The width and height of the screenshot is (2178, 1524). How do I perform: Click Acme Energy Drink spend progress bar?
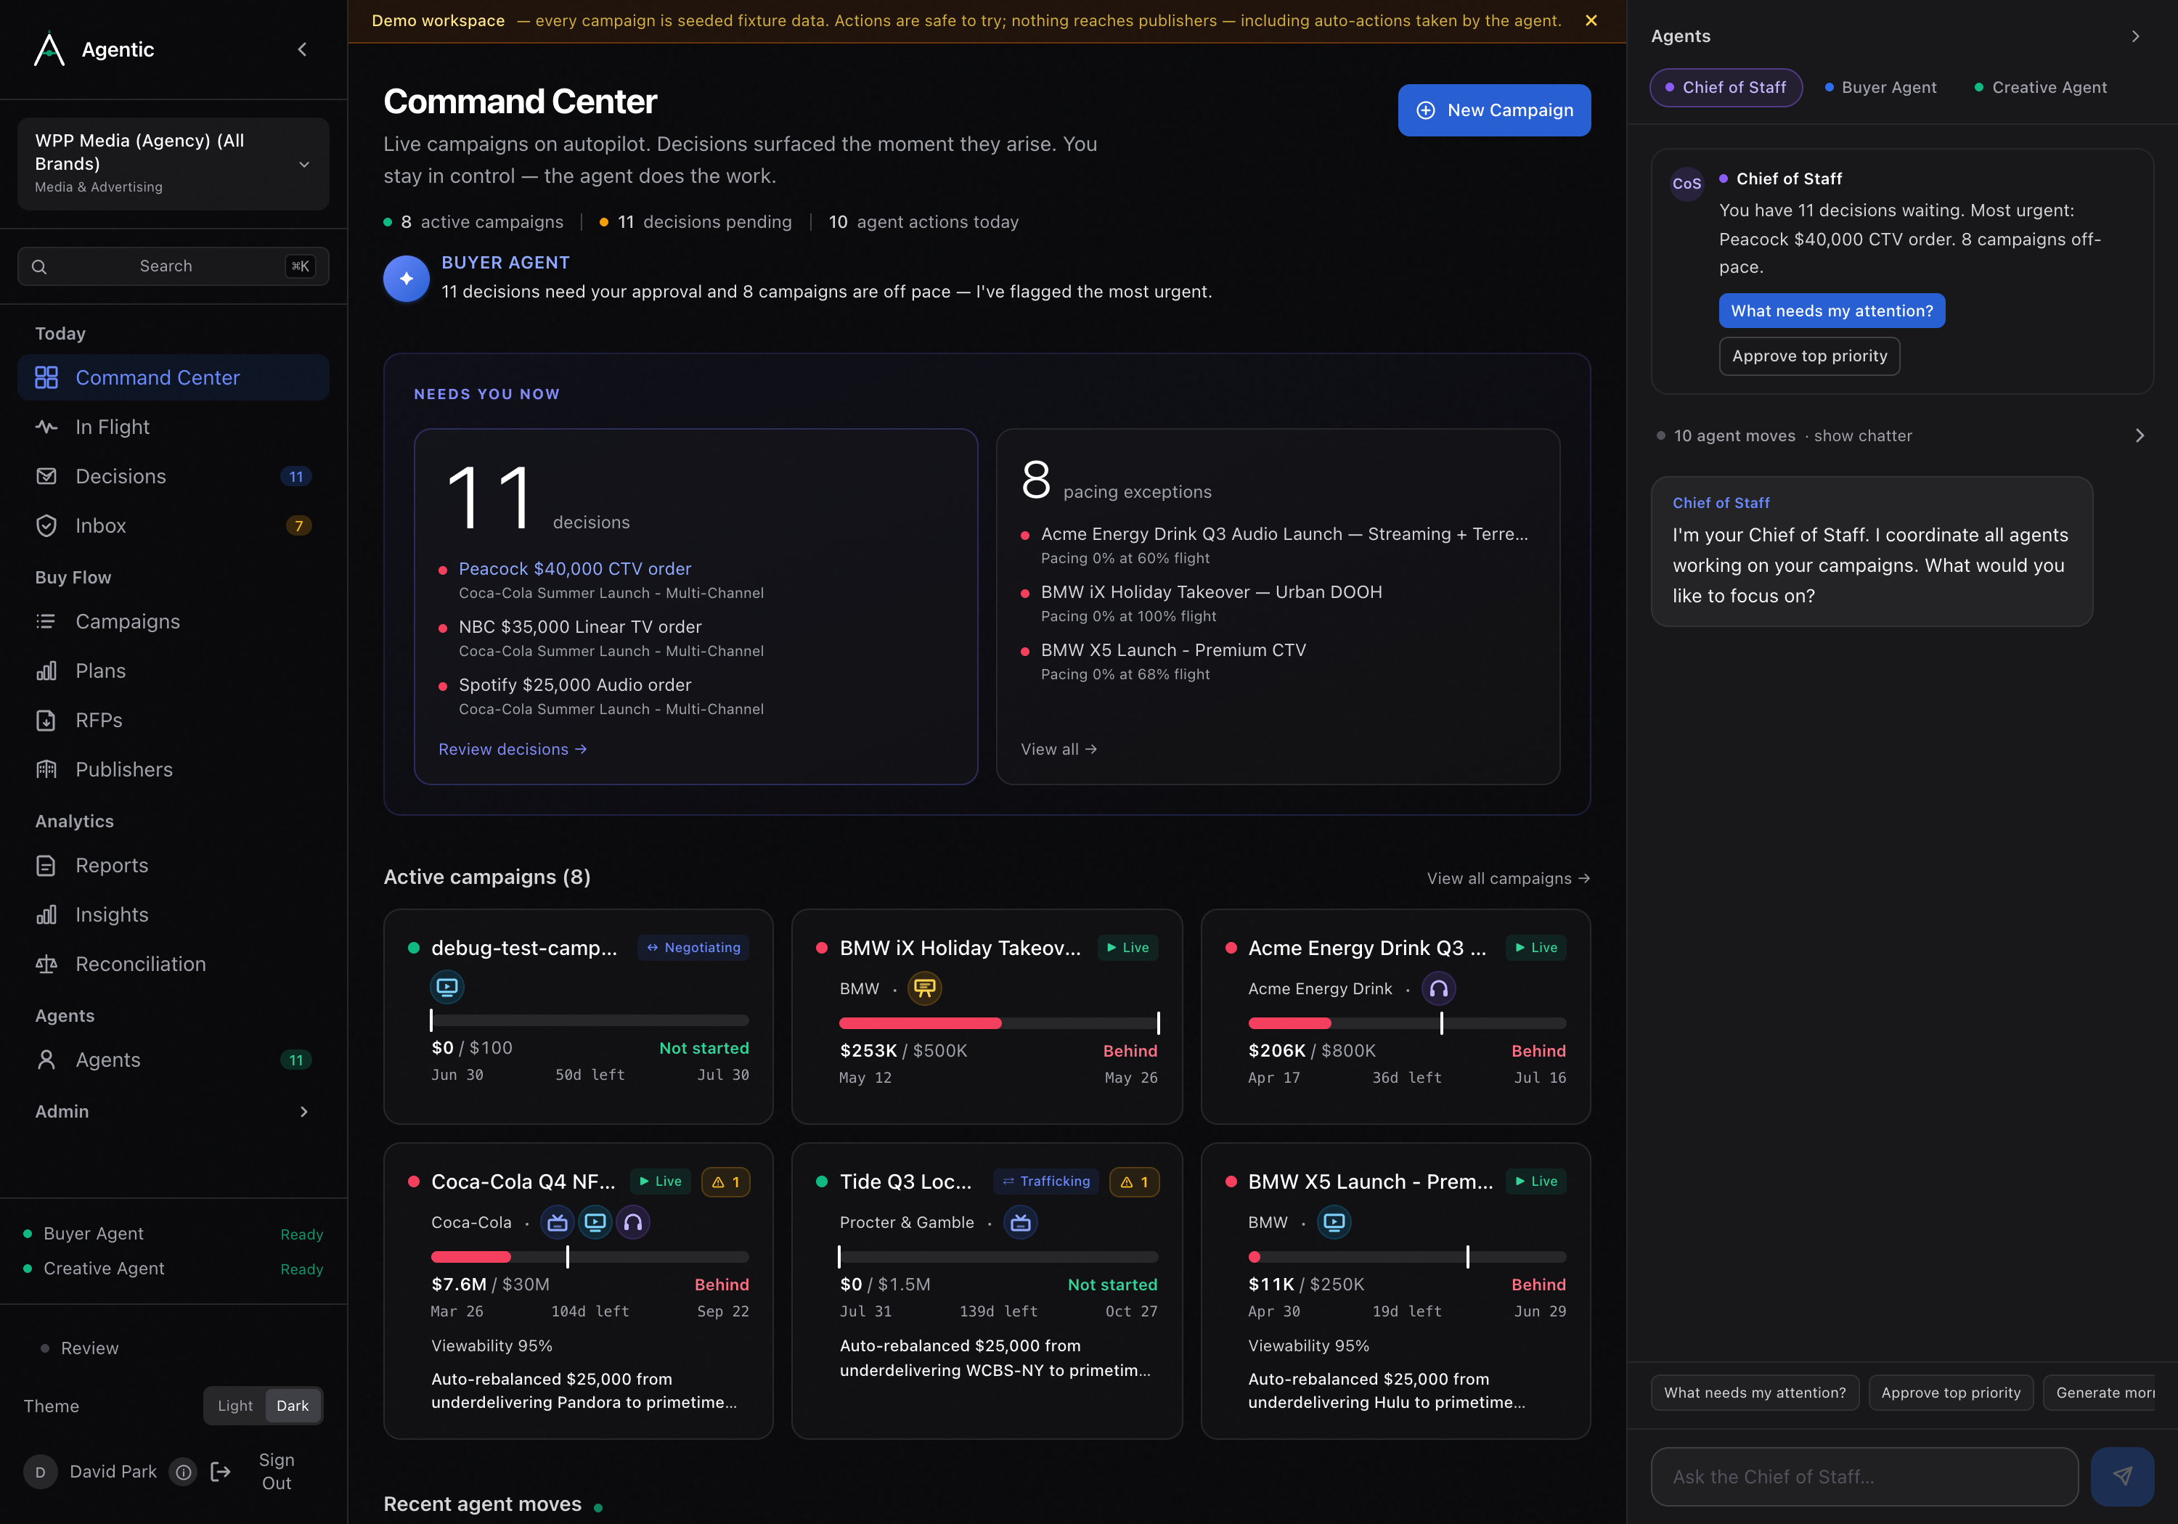pyautogui.click(x=1407, y=1023)
